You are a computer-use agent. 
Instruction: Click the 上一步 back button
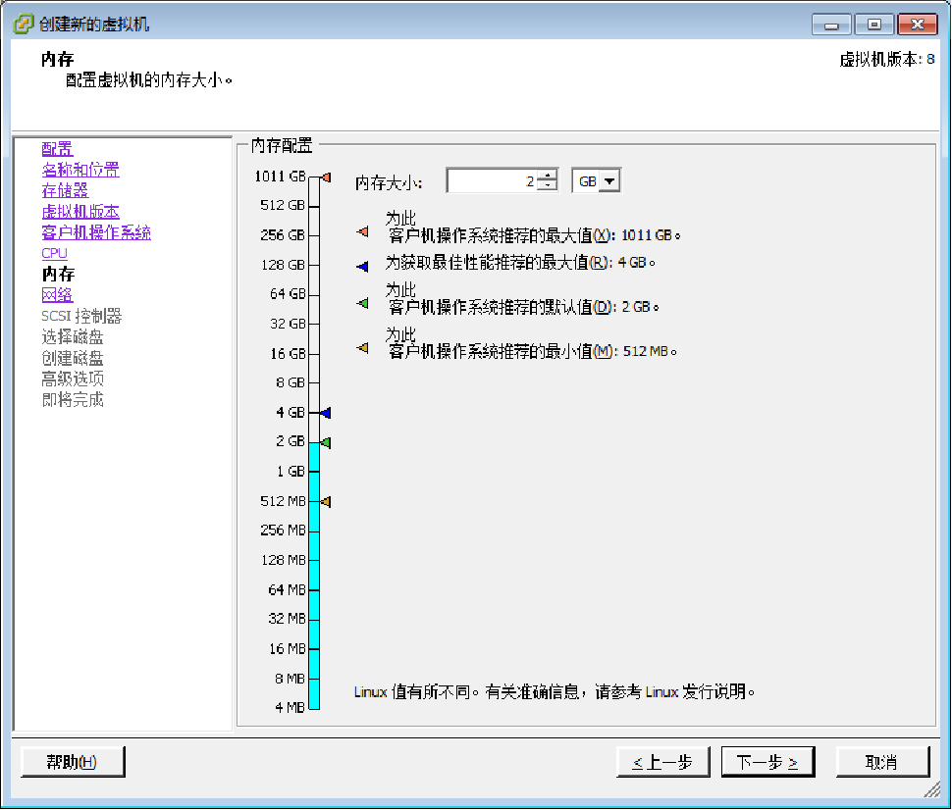pos(663,762)
